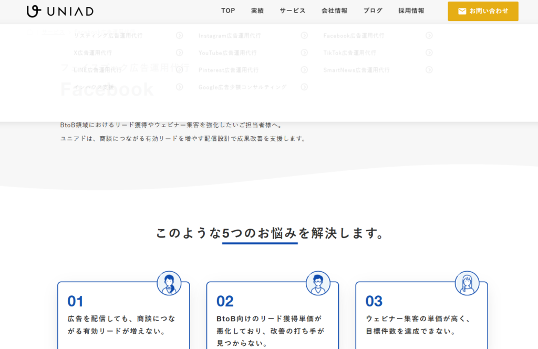Click heading 'このような5つのお悩みを解決します。'

(x=270, y=233)
